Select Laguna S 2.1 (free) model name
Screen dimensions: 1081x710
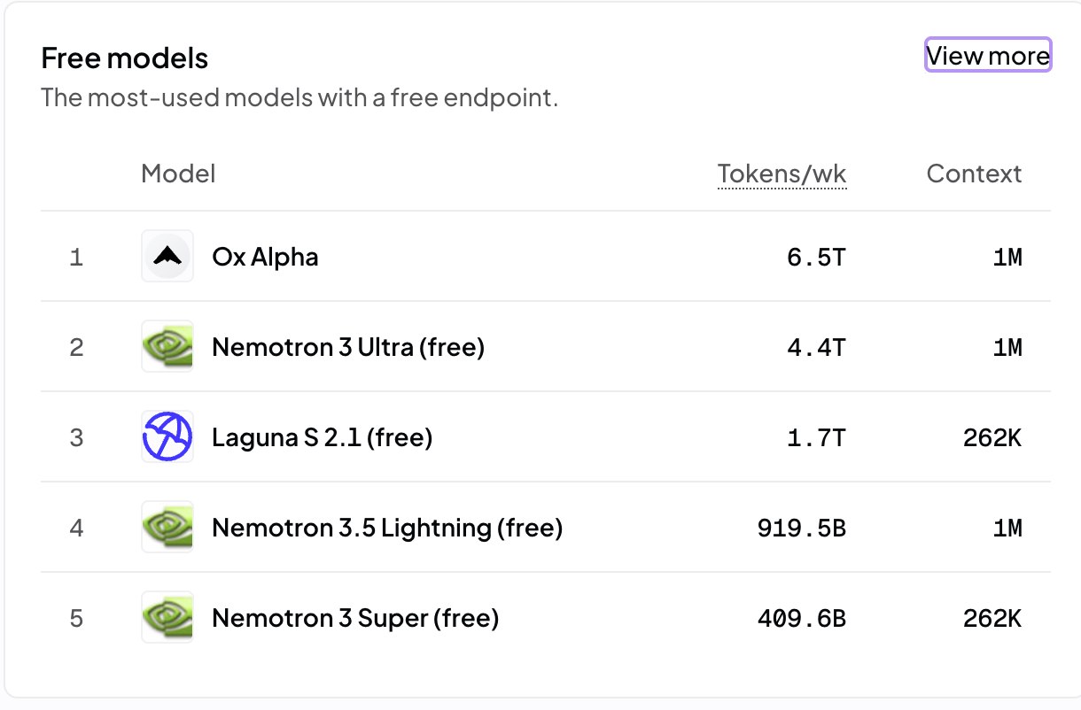(322, 438)
